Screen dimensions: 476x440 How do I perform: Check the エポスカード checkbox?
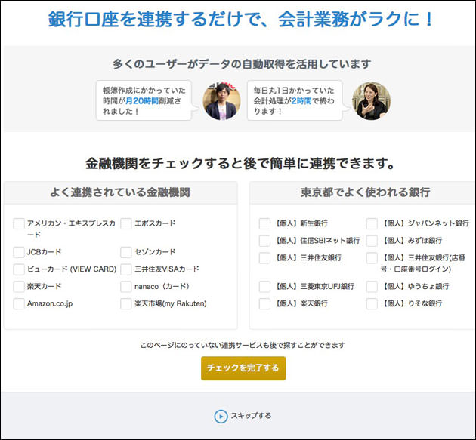[126, 223]
